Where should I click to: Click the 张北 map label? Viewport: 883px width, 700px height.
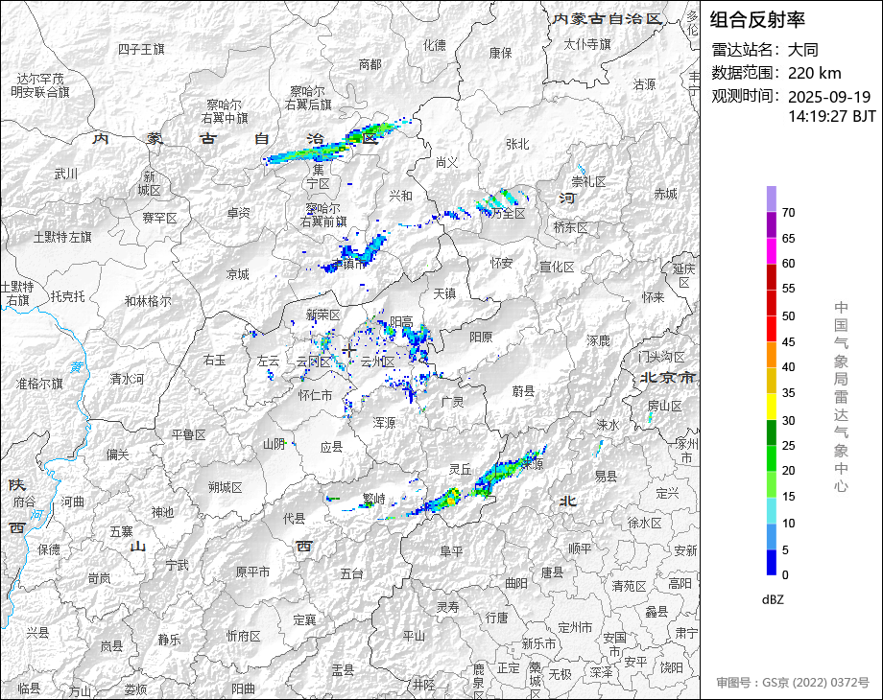(x=517, y=144)
